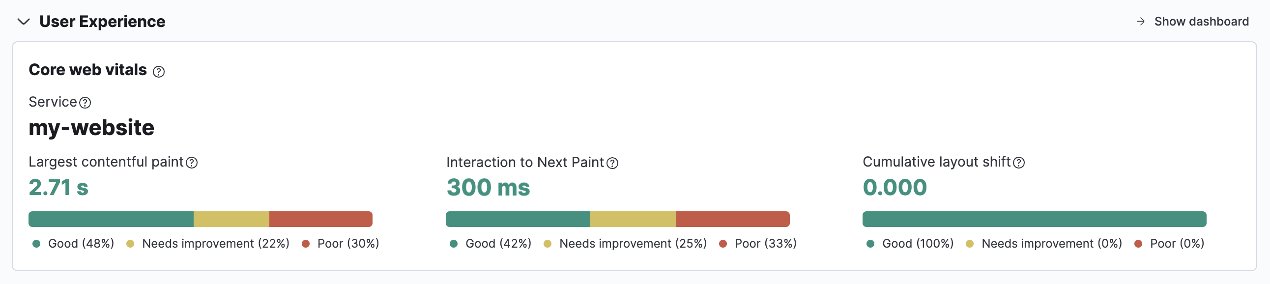This screenshot has width=1270, height=284.
Task: Click the Poor legend dot under INP
Action: point(723,243)
